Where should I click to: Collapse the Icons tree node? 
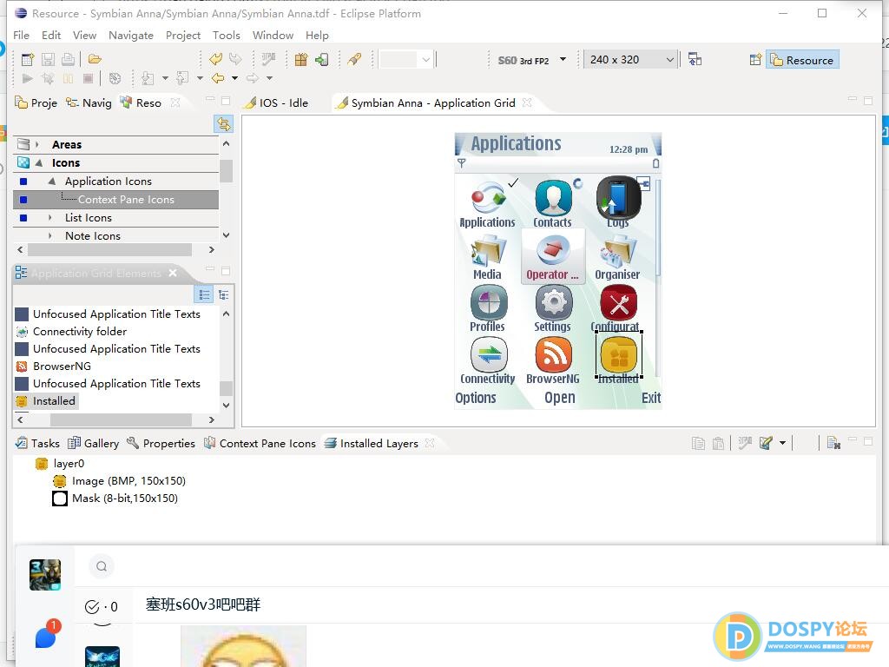coord(39,162)
